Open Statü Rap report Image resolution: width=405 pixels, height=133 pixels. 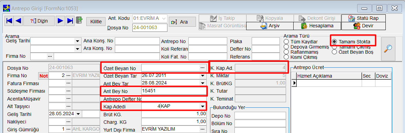click(363, 18)
